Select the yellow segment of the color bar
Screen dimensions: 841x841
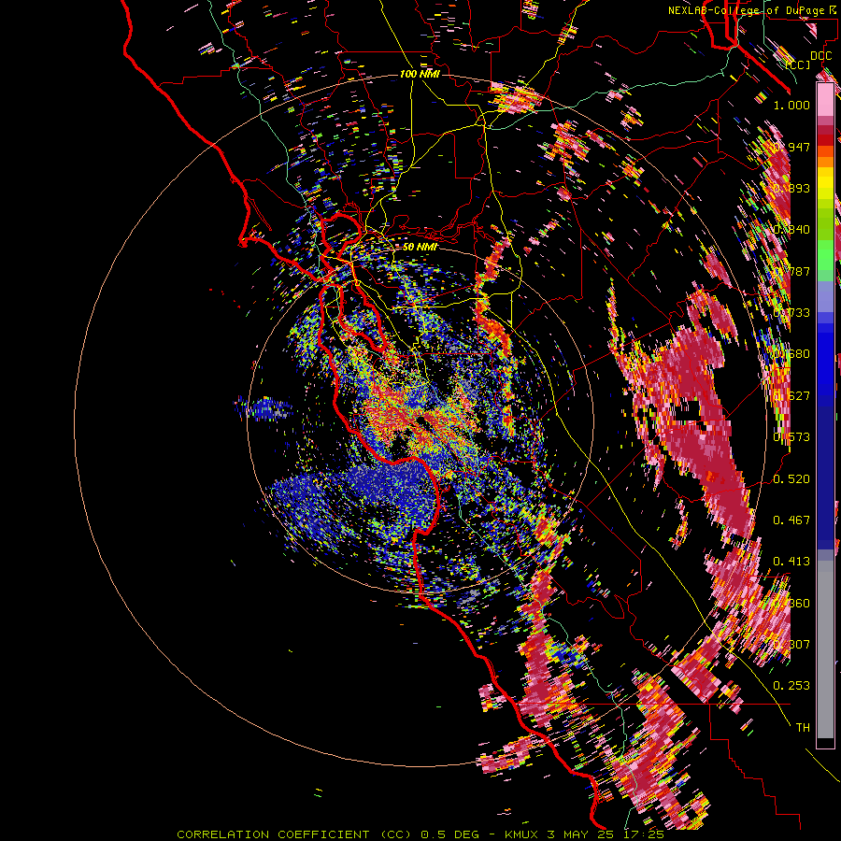click(825, 184)
